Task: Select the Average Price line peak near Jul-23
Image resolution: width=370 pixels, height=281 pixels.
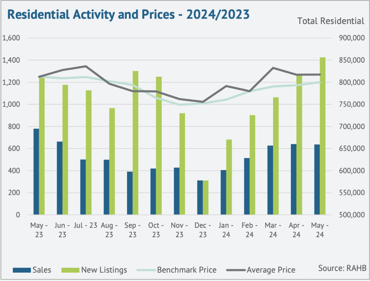Action: click(x=86, y=66)
